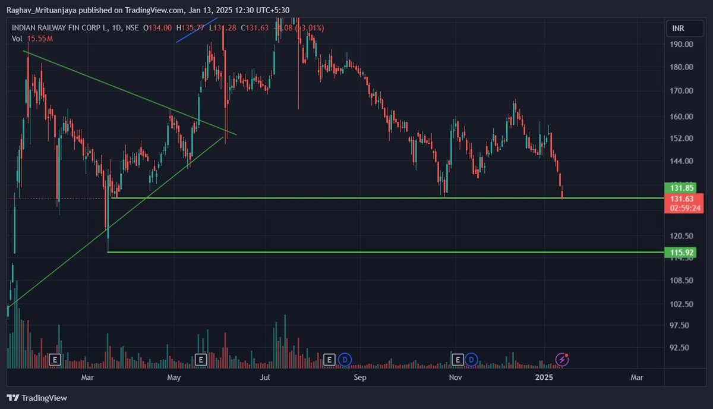
Task: Click the 152.00 price axis label
Action: pyautogui.click(x=681, y=139)
